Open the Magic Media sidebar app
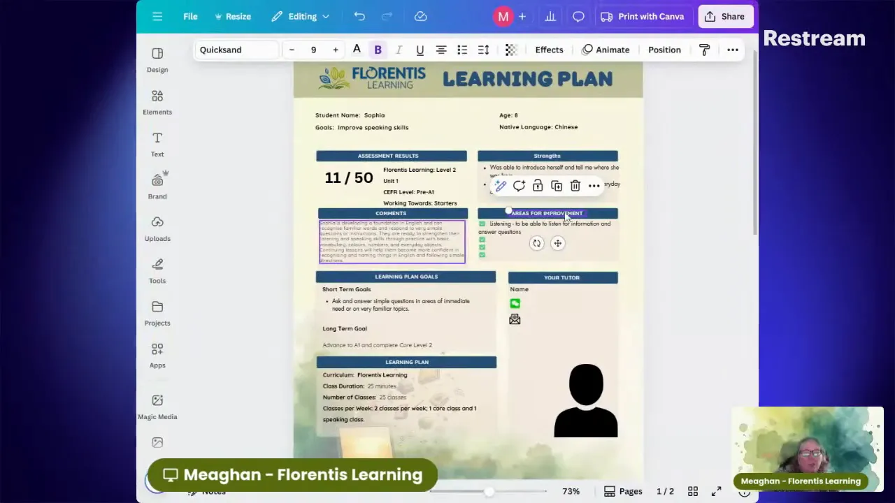895x503 pixels. click(157, 407)
